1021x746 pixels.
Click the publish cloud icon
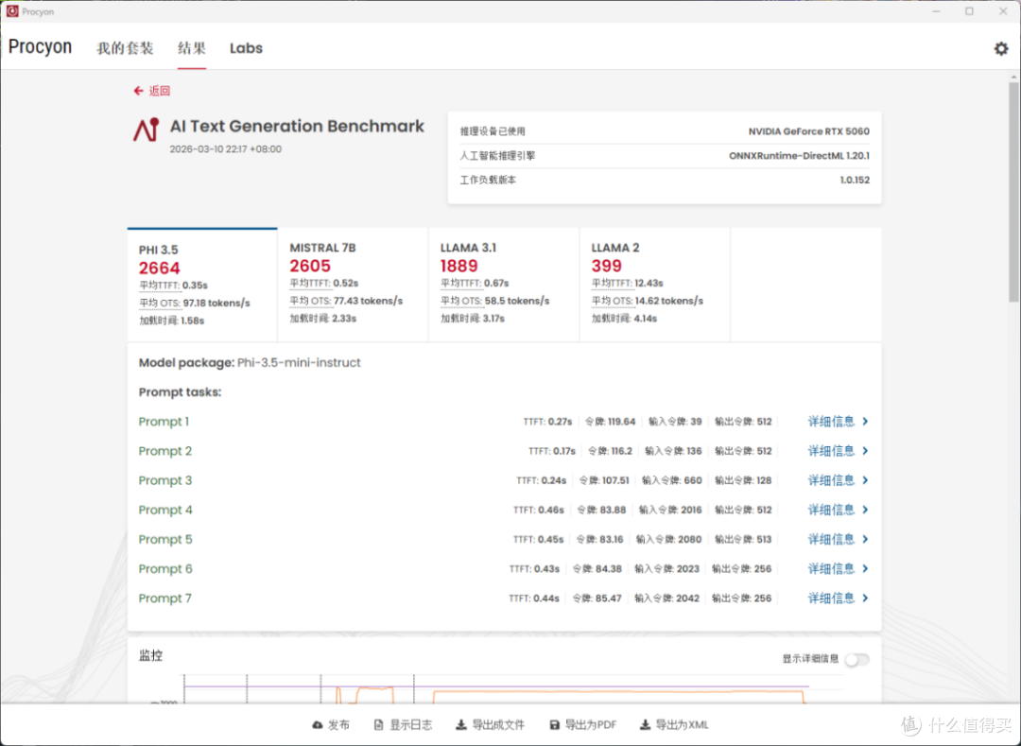(x=317, y=724)
